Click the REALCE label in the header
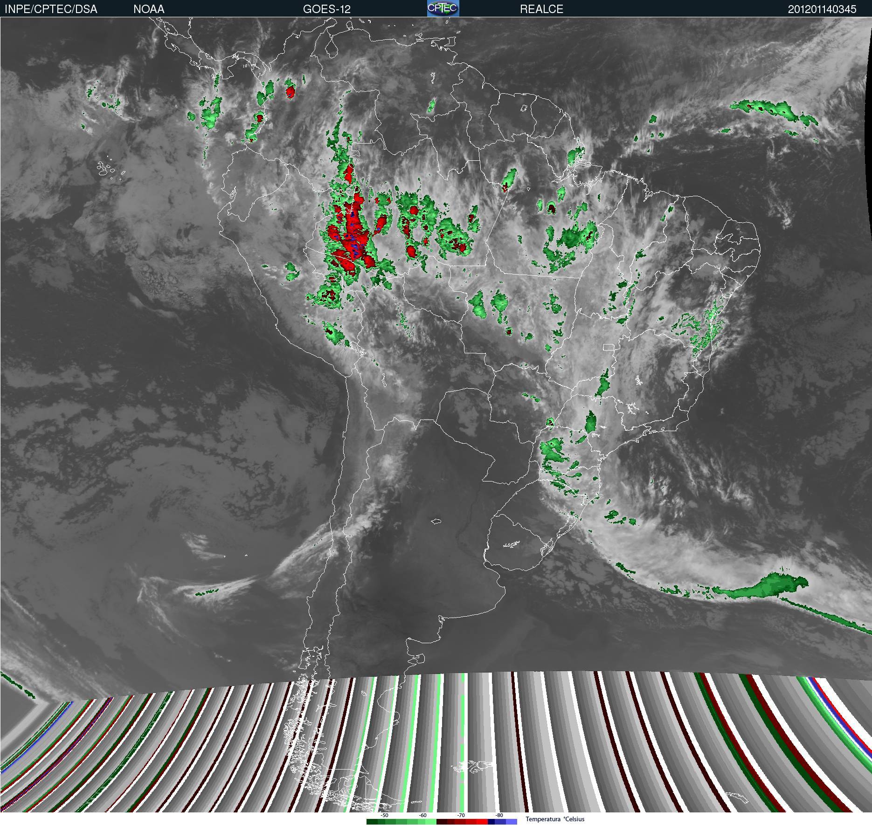This screenshot has width=872, height=825. (541, 9)
